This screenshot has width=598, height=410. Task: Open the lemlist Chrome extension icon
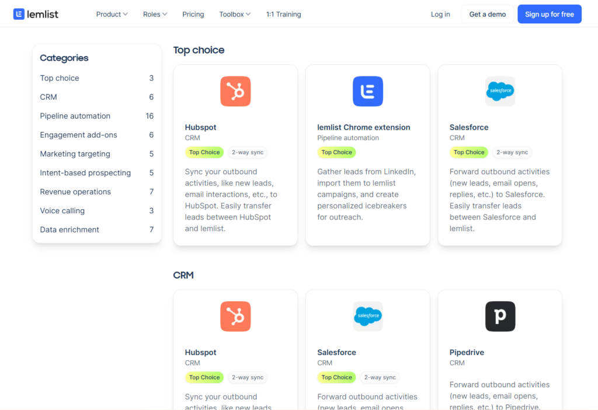point(367,91)
